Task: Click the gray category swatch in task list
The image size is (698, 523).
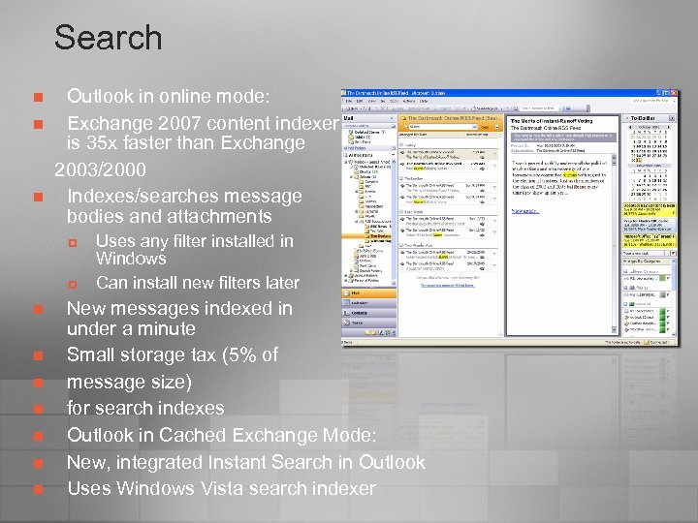Action: click(662, 294)
